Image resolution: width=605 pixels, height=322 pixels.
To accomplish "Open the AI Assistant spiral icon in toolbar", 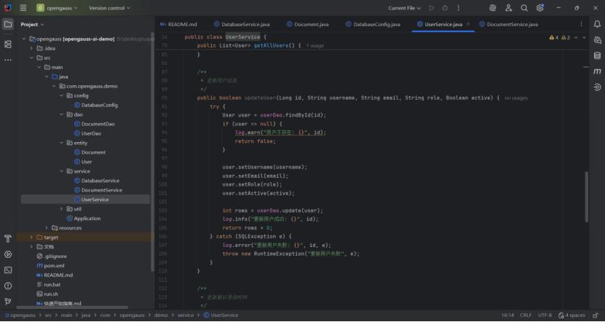I will tap(492, 8).
